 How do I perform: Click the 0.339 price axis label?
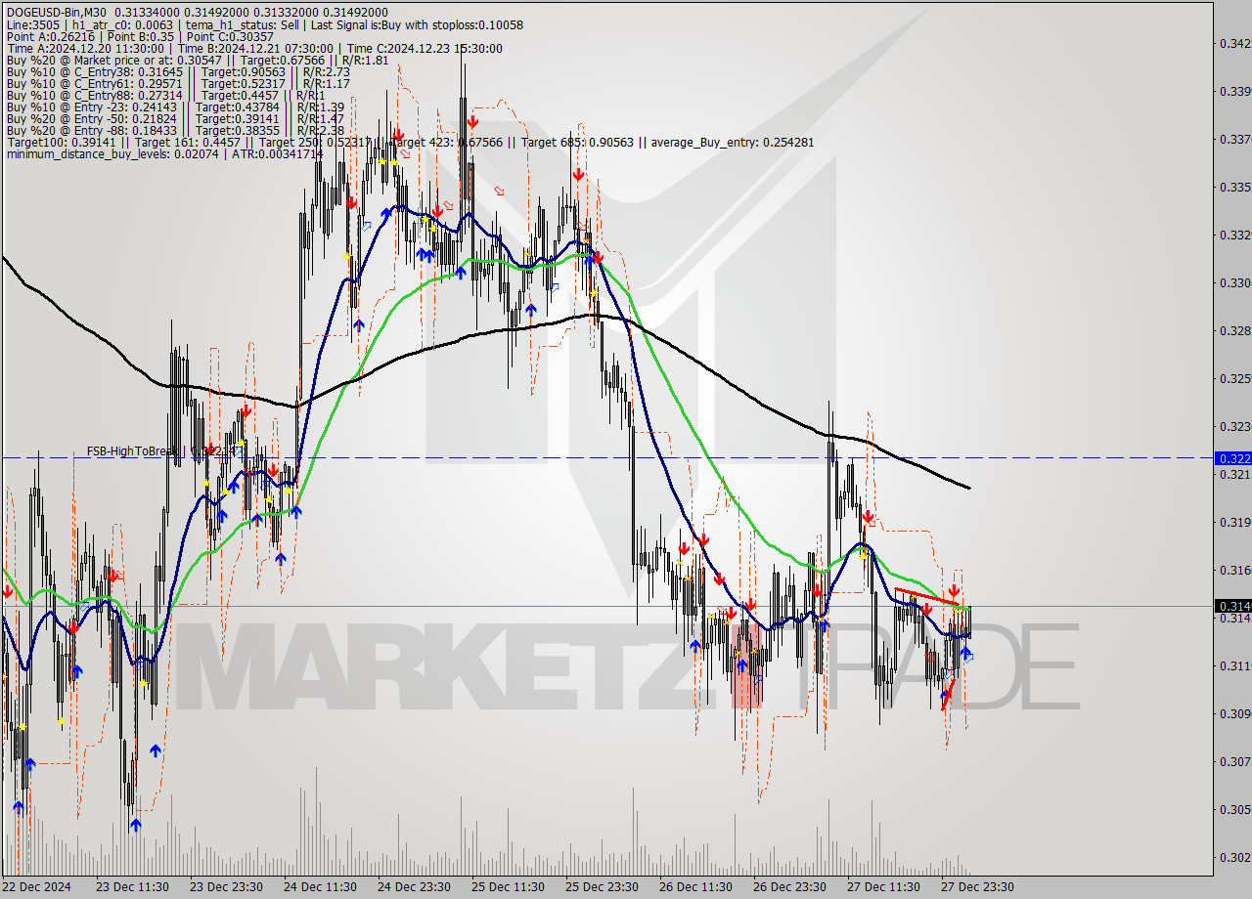(1235, 91)
